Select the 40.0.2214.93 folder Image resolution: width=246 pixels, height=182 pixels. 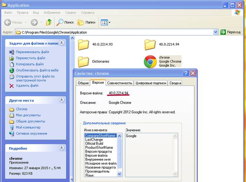pyautogui.click(x=95, y=45)
